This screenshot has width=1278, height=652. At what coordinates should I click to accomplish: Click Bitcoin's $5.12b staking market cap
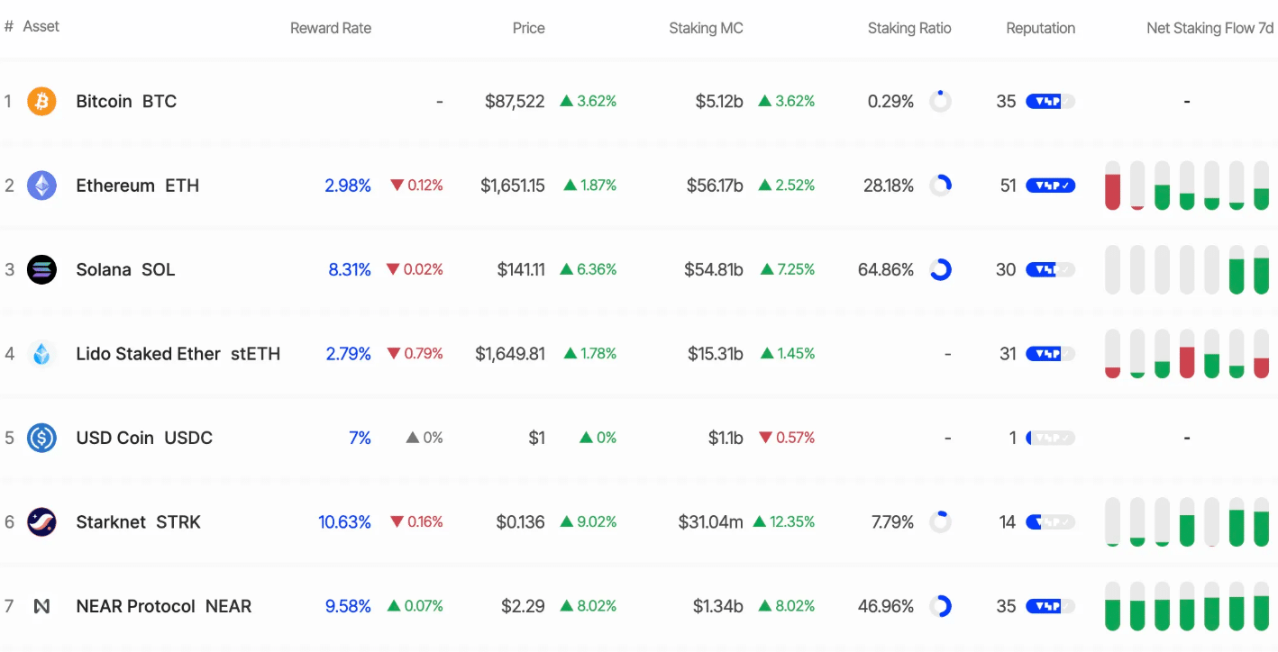pos(719,102)
